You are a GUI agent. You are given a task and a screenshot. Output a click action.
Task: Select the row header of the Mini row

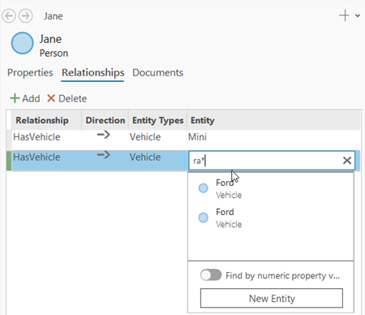tap(9, 140)
